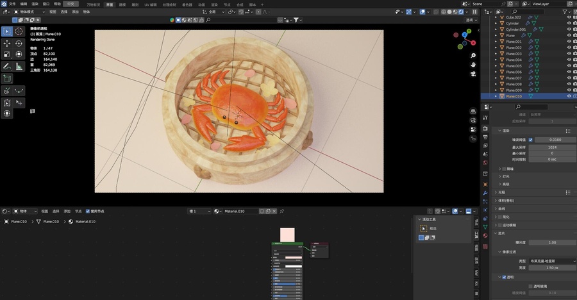
Task: Open the node editor Node (节点) menu
Action: pos(78,212)
